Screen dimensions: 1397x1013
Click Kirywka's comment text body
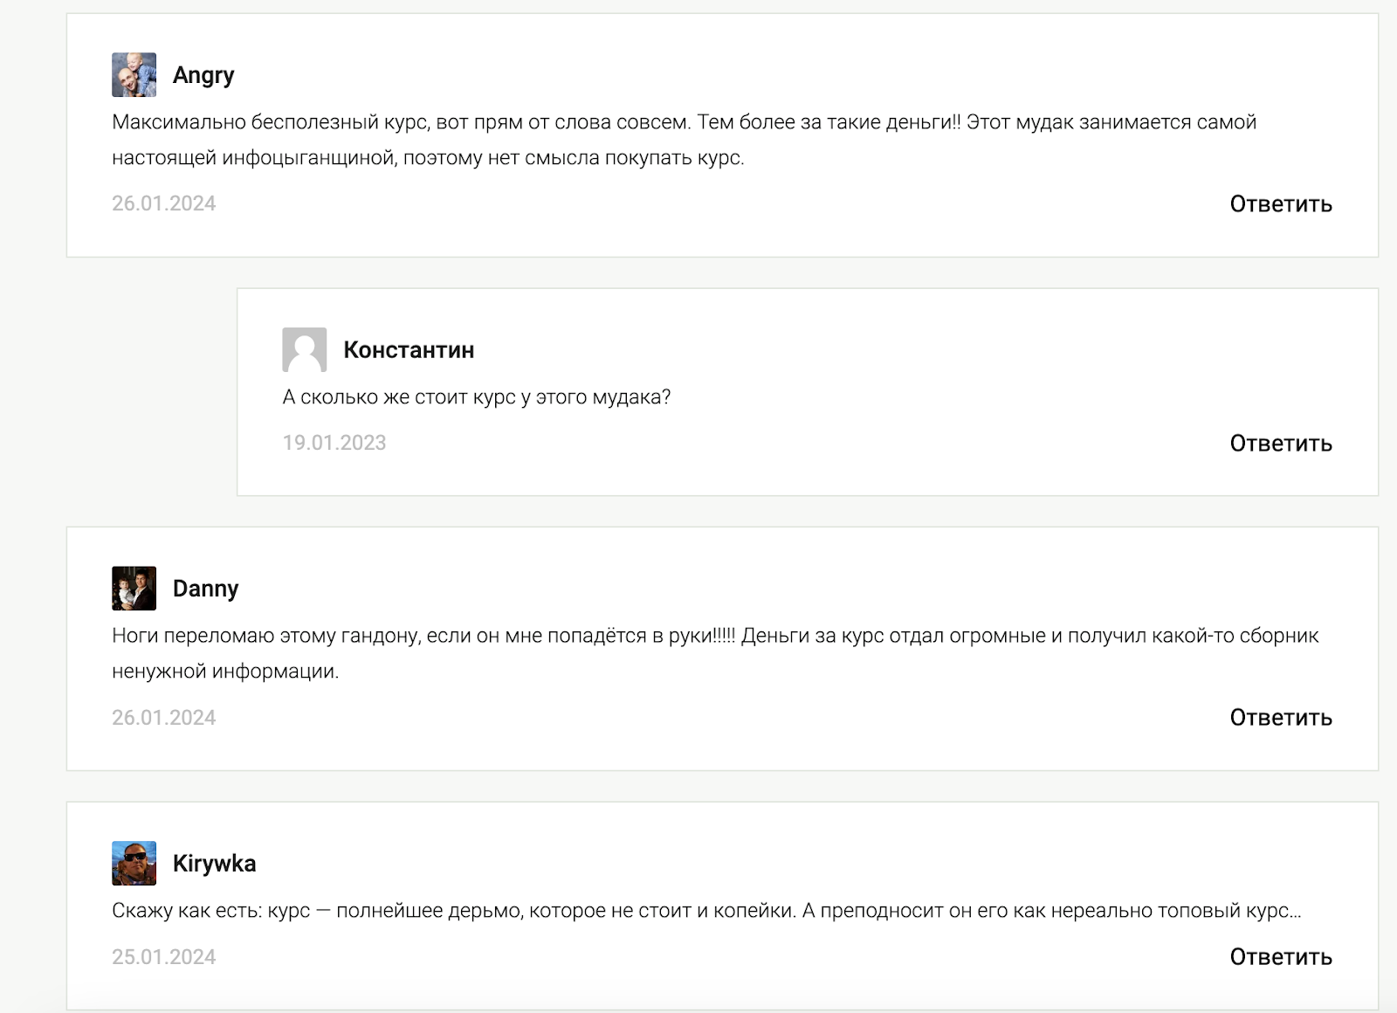(705, 910)
